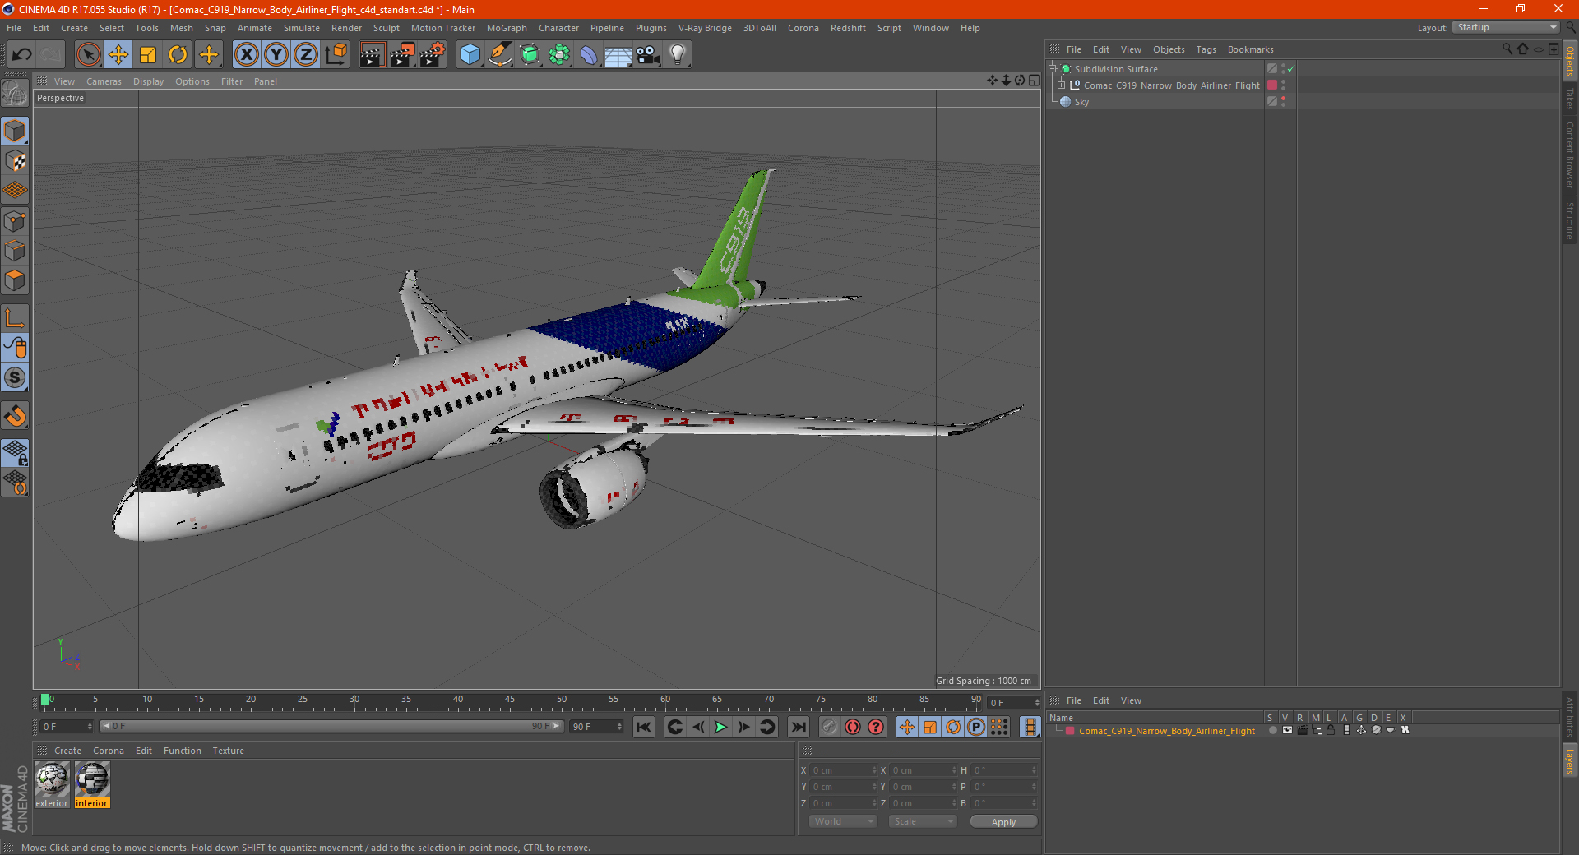Collapse the Subdivision Surface tree item
Screen dimensions: 1579x855
tap(1052, 69)
